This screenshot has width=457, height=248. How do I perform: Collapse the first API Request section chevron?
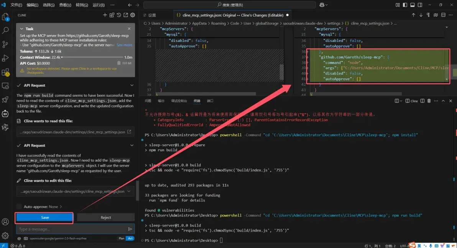coord(132,85)
